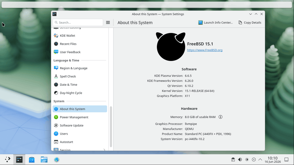Open the brightness tray control
Screen dimensions: 294x165
coord(247,159)
